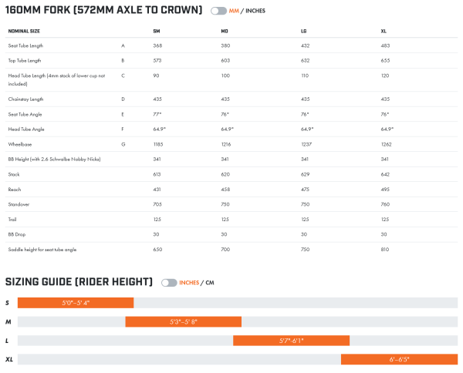The image size is (463, 373).
Task: Click the orange S size bar 5'0"–5'4"
Action: tap(76, 303)
